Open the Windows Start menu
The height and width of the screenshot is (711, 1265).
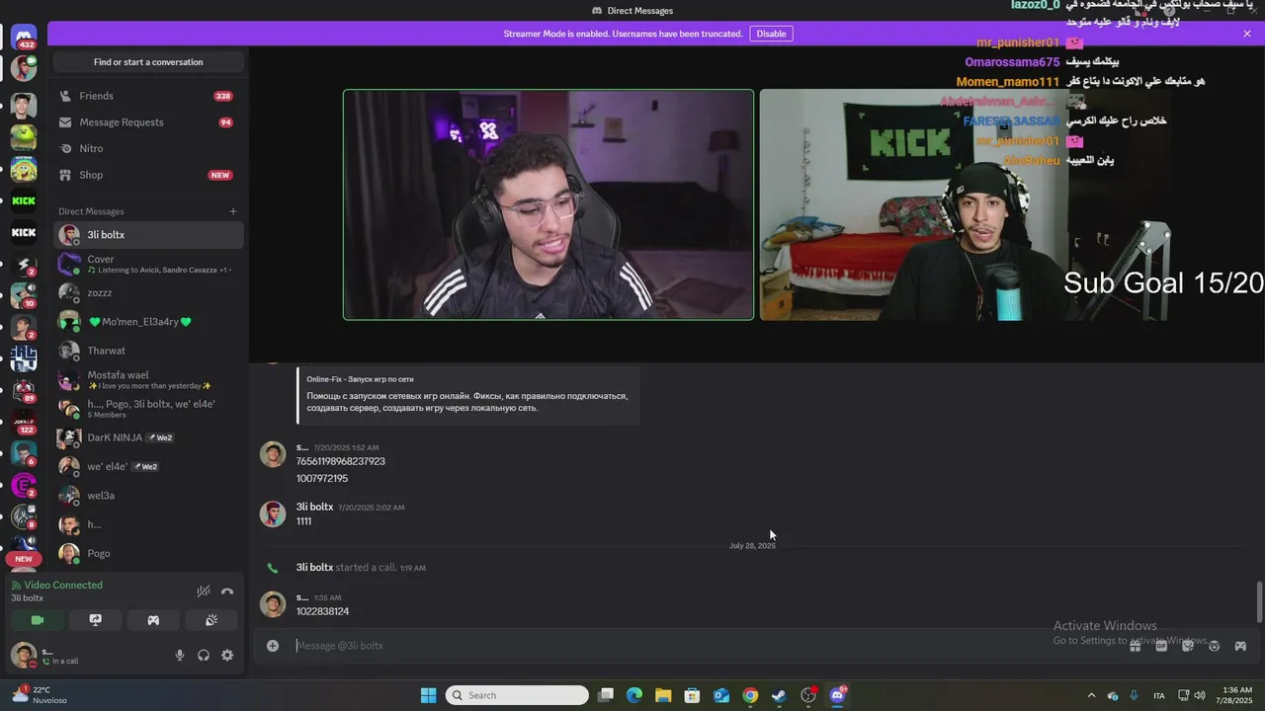pyautogui.click(x=428, y=695)
